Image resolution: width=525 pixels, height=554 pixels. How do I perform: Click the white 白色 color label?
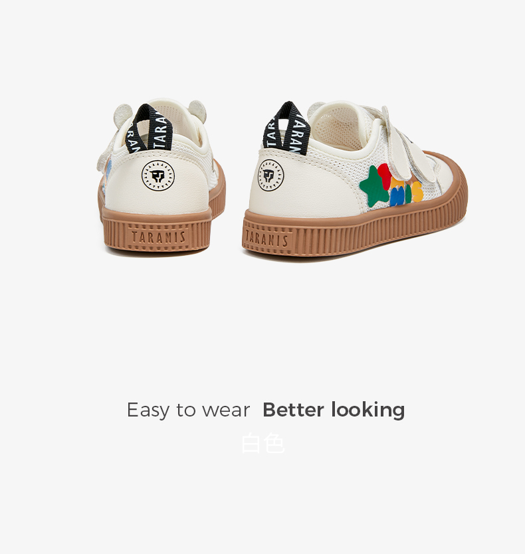pyautogui.click(x=263, y=444)
